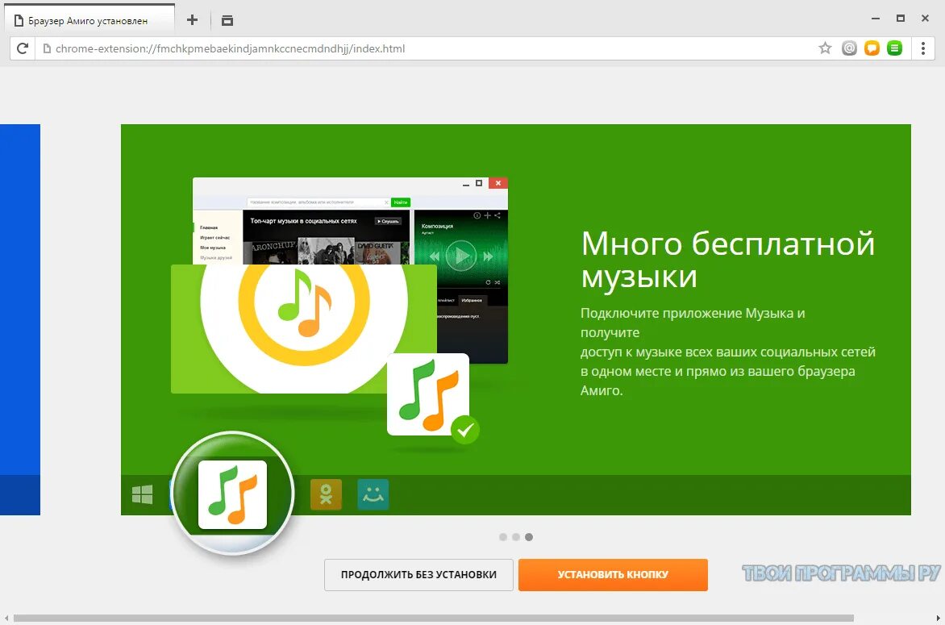Open the tab overview icon next to plus
The height and width of the screenshot is (625, 945).
(x=227, y=20)
